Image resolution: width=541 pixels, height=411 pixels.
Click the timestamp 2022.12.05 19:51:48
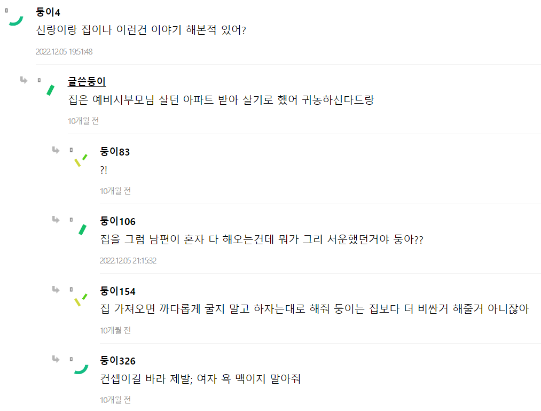pyautogui.click(x=64, y=52)
